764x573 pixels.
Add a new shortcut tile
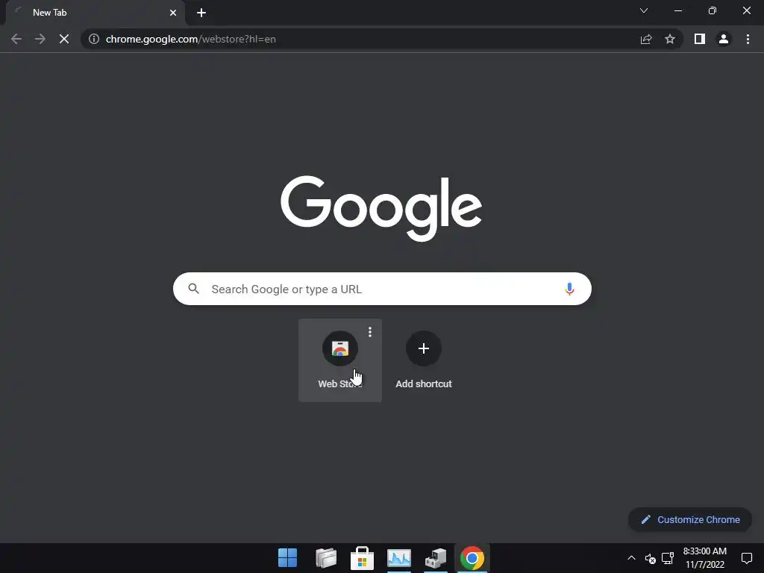424,360
